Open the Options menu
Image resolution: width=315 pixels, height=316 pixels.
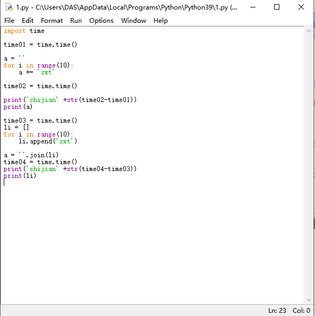click(x=101, y=21)
